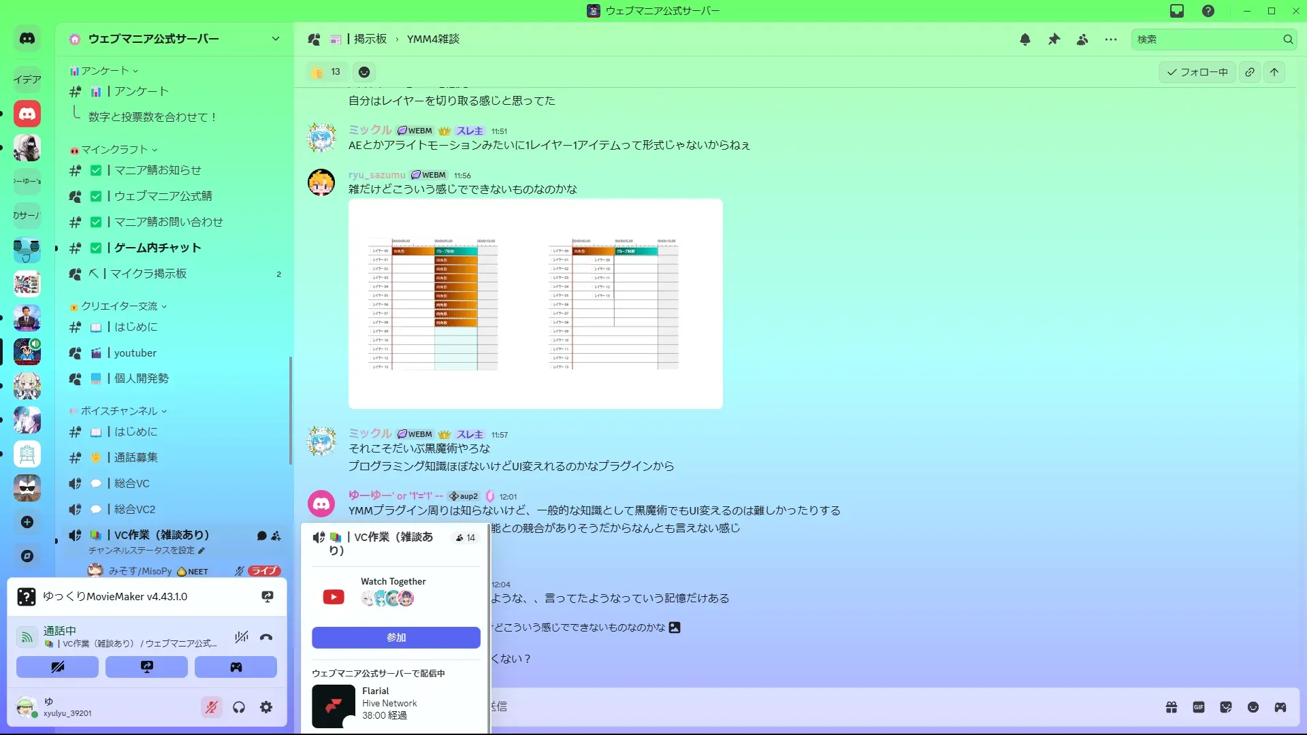1307x735 pixels.
Task: Click the disconnect call icon
Action: click(266, 637)
